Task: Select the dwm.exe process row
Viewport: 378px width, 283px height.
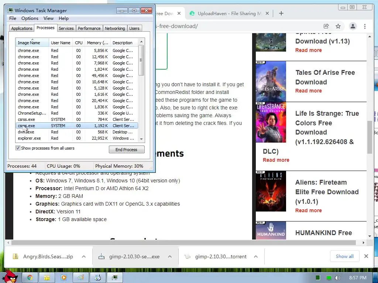Action: pyautogui.click(x=77, y=132)
